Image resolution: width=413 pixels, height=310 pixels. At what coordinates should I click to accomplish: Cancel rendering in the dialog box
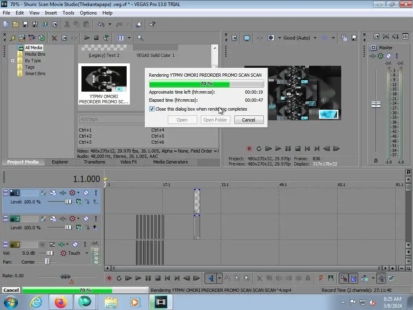(x=248, y=120)
